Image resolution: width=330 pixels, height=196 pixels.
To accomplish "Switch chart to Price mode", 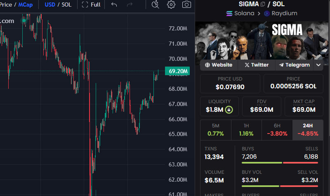I will 6,5.
